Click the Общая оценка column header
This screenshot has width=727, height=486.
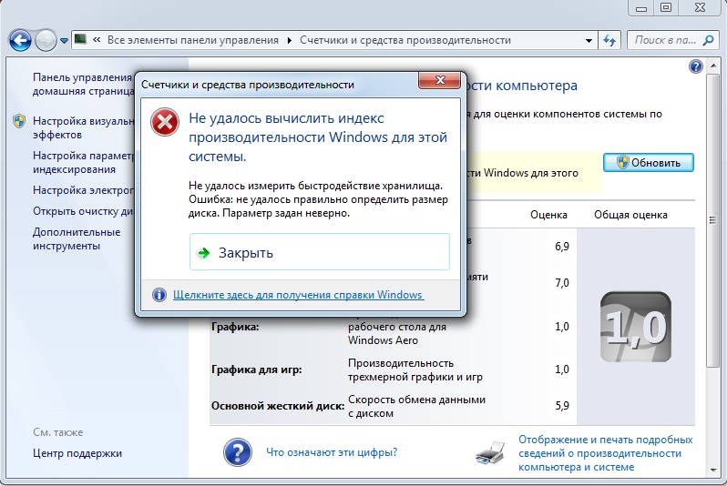tap(630, 215)
